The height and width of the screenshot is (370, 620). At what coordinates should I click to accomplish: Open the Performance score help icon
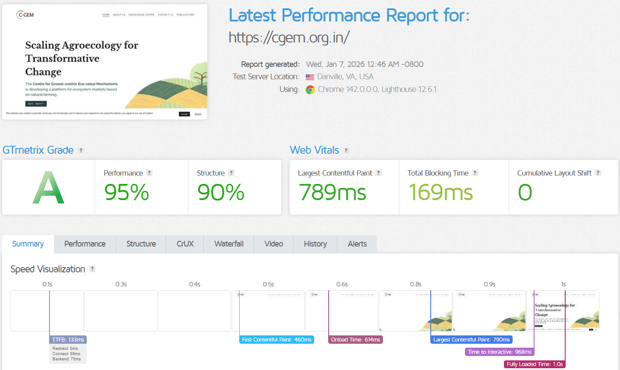149,173
